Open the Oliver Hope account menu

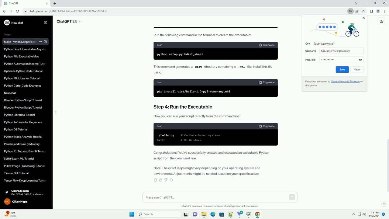click(26, 202)
